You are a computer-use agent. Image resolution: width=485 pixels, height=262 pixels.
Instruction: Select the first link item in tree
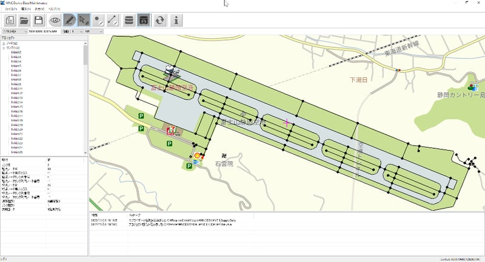point(16,53)
